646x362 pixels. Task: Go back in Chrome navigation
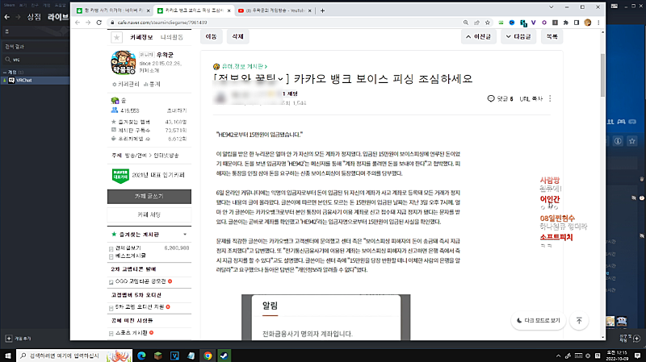coord(78,23)
